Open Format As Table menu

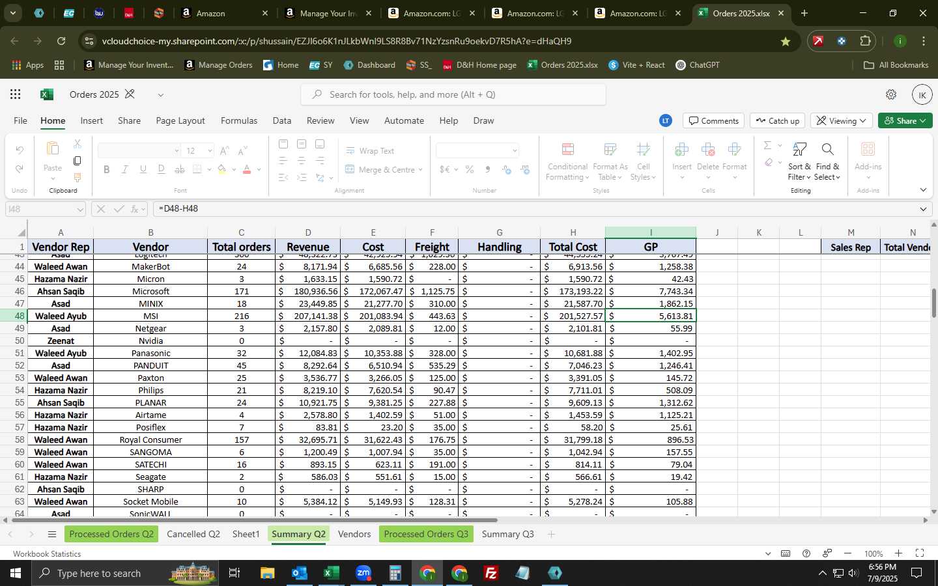pyautogui.click(x=610, y=162)
